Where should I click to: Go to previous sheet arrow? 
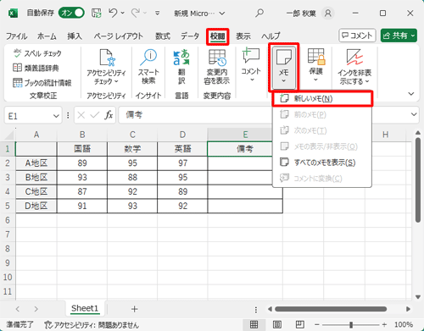tap(18, 309)
